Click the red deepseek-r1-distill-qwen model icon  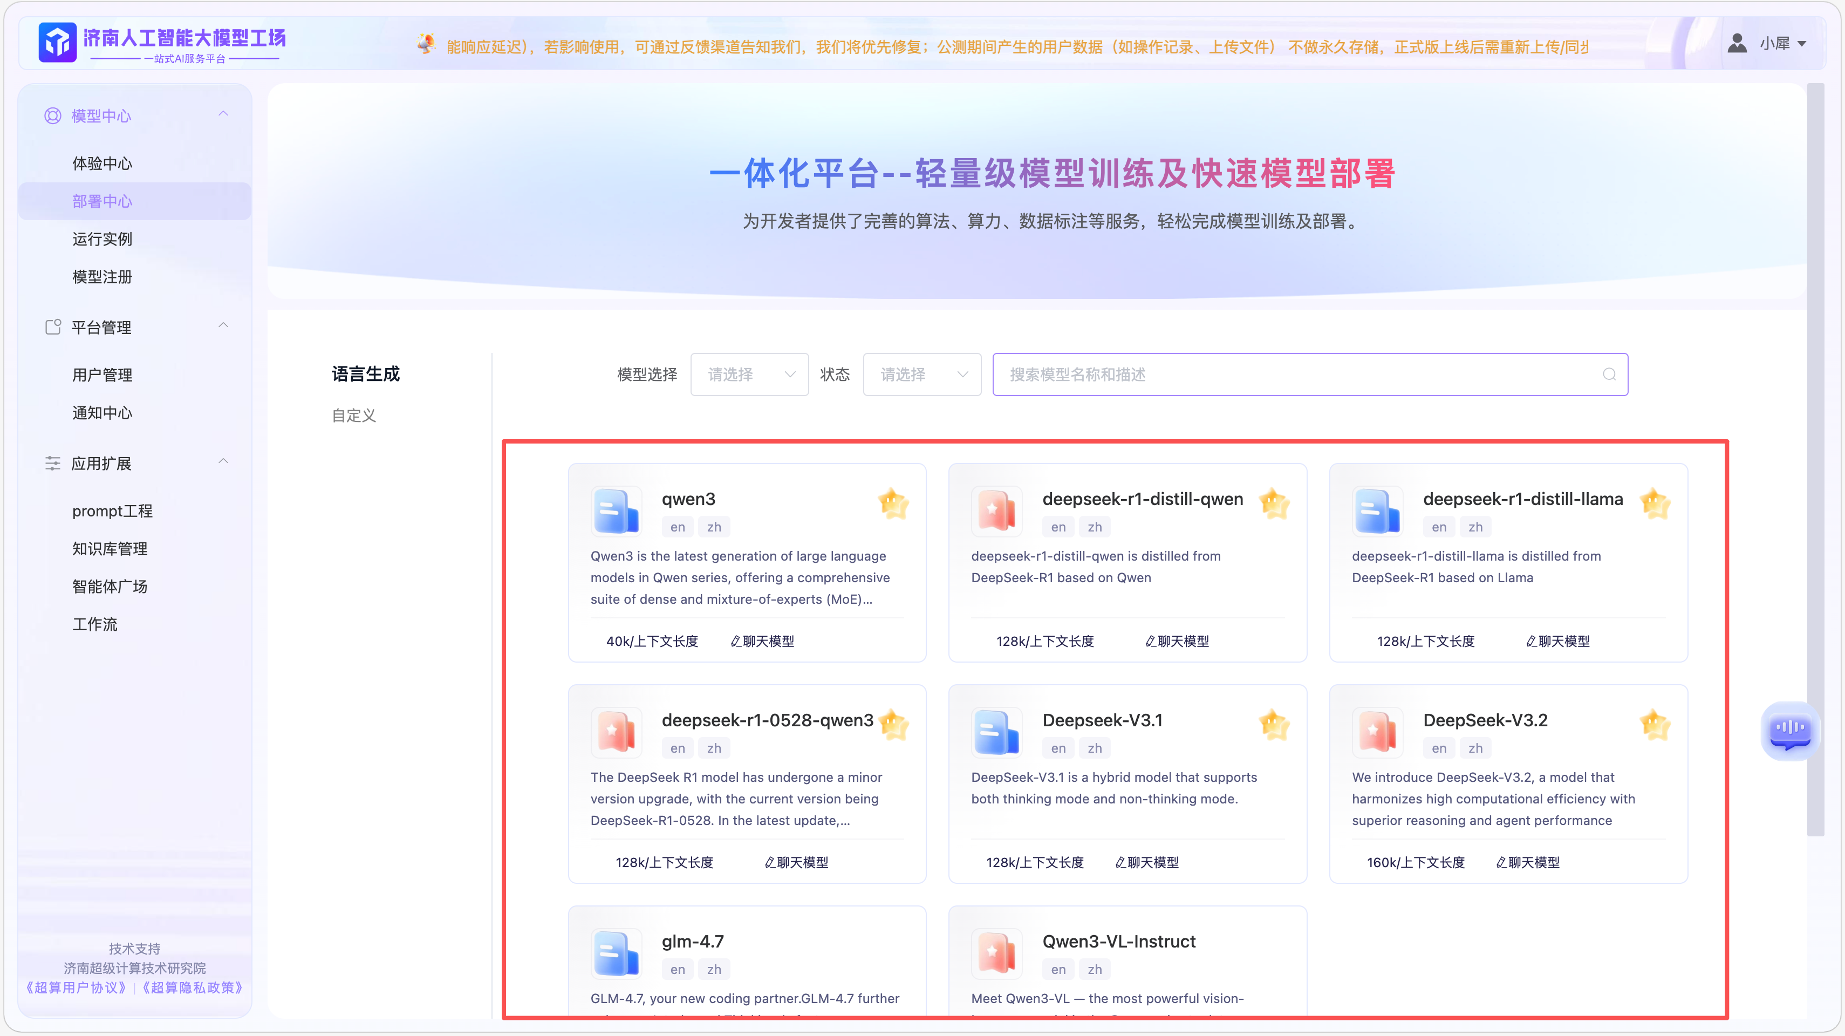click(996, 512)
